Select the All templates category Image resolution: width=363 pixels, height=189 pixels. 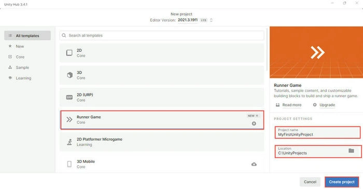(27, 36)
